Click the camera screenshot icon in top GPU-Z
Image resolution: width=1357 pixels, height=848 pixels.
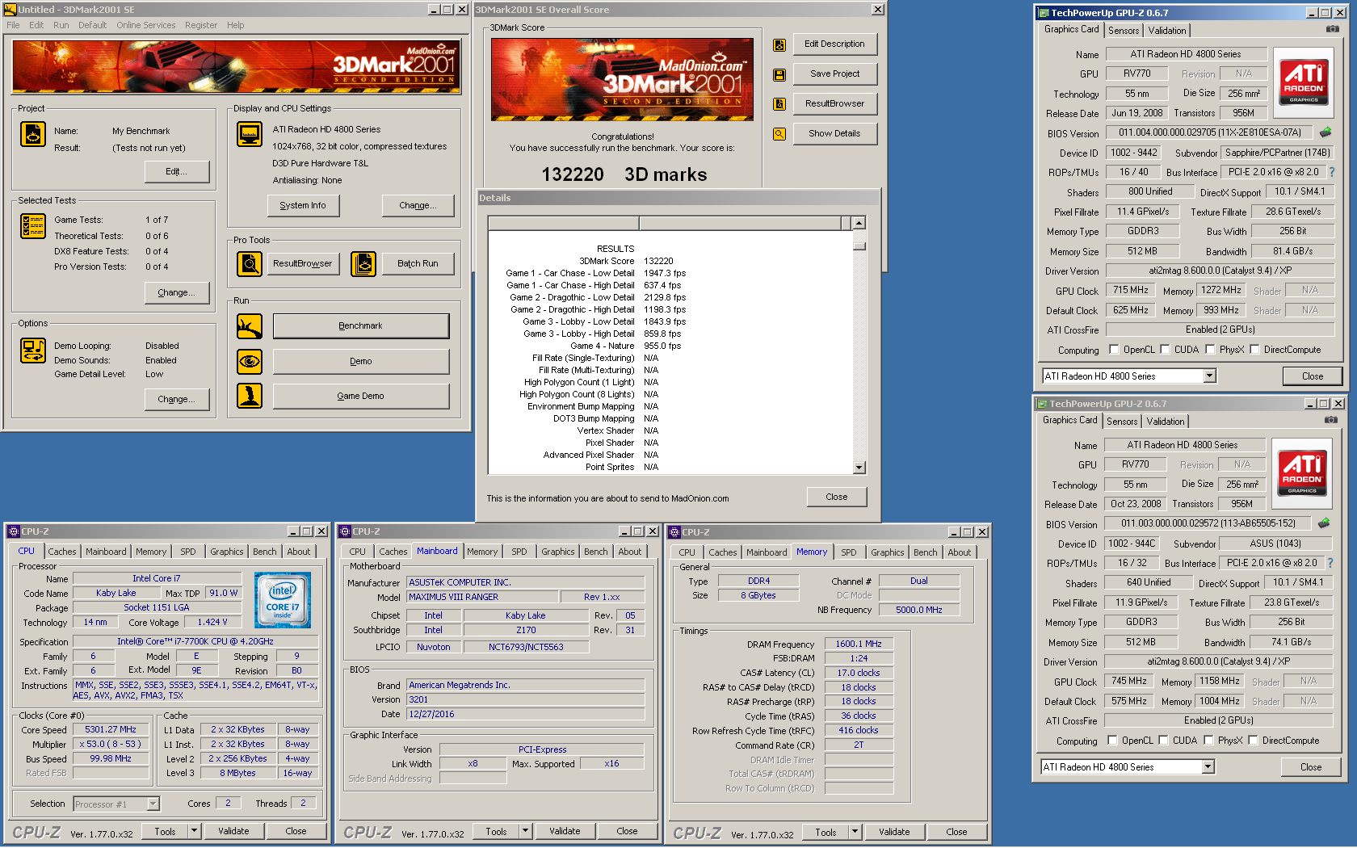[1332, 29]
